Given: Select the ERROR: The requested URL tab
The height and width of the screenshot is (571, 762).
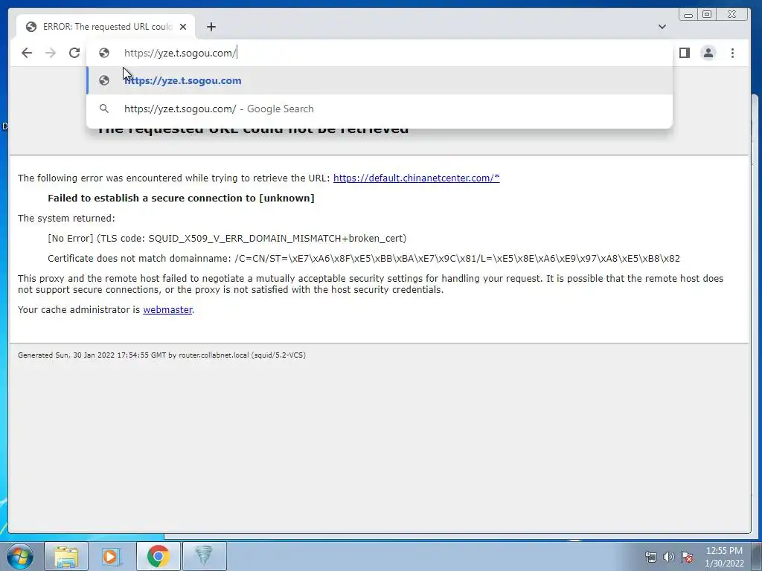Looking at the screenshot, I should 106,27.
